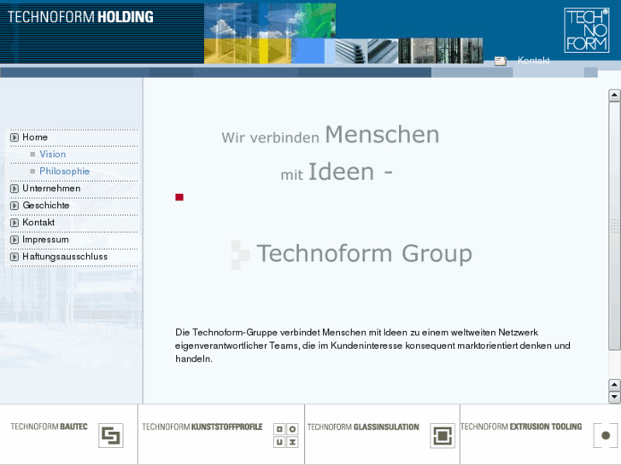The width and height of the screenshot is (621, 465).
Task: Open the Philosophie submenu item
Action: pos(65,171)
